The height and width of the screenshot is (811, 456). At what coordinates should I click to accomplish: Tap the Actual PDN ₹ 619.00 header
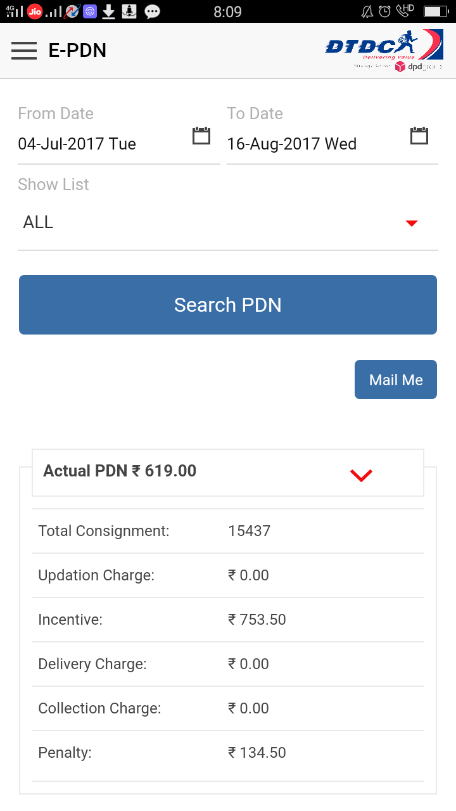point(228,473)
